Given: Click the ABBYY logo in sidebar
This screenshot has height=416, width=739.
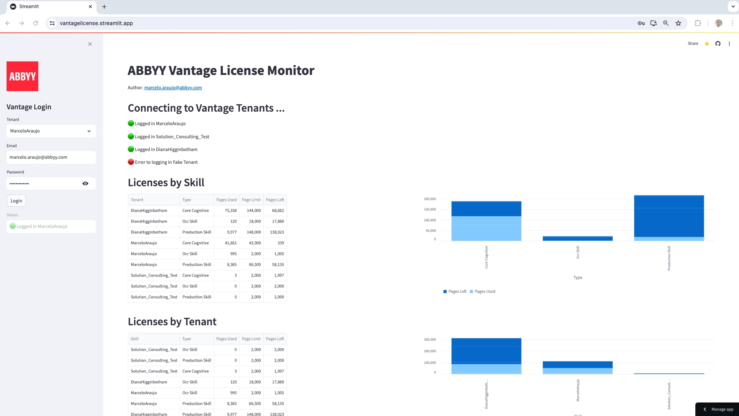Looking at the screenshot, I should 22,76.
